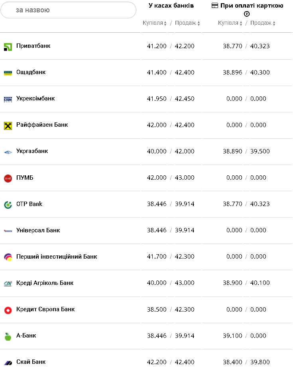Viewport: 293px width, 367px height.
Task: Open the Укргазбанк link
Action: pyautogui.click(x=32, y=151)
